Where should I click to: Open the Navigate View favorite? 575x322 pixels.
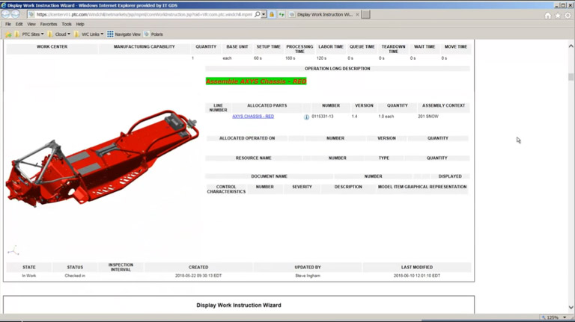tap(124, 34)
